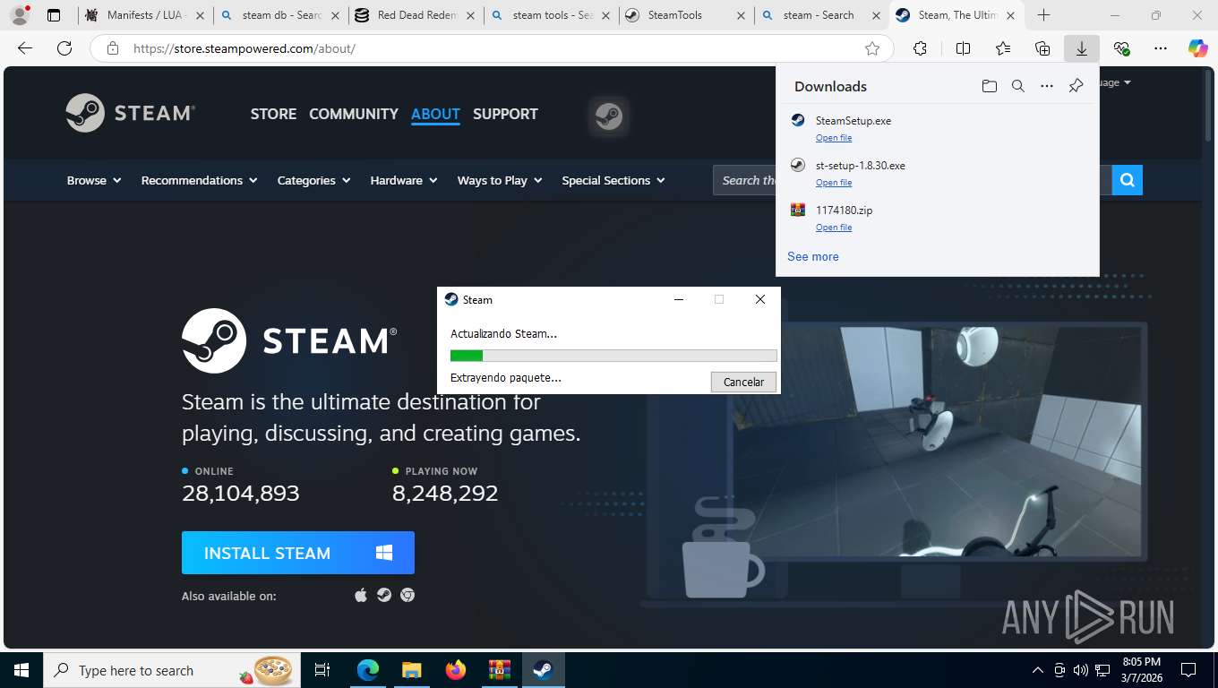Screen dimensions: 1218x688
Task: Click the Steam search magnifier button
Action: [x=1128, y=180]
